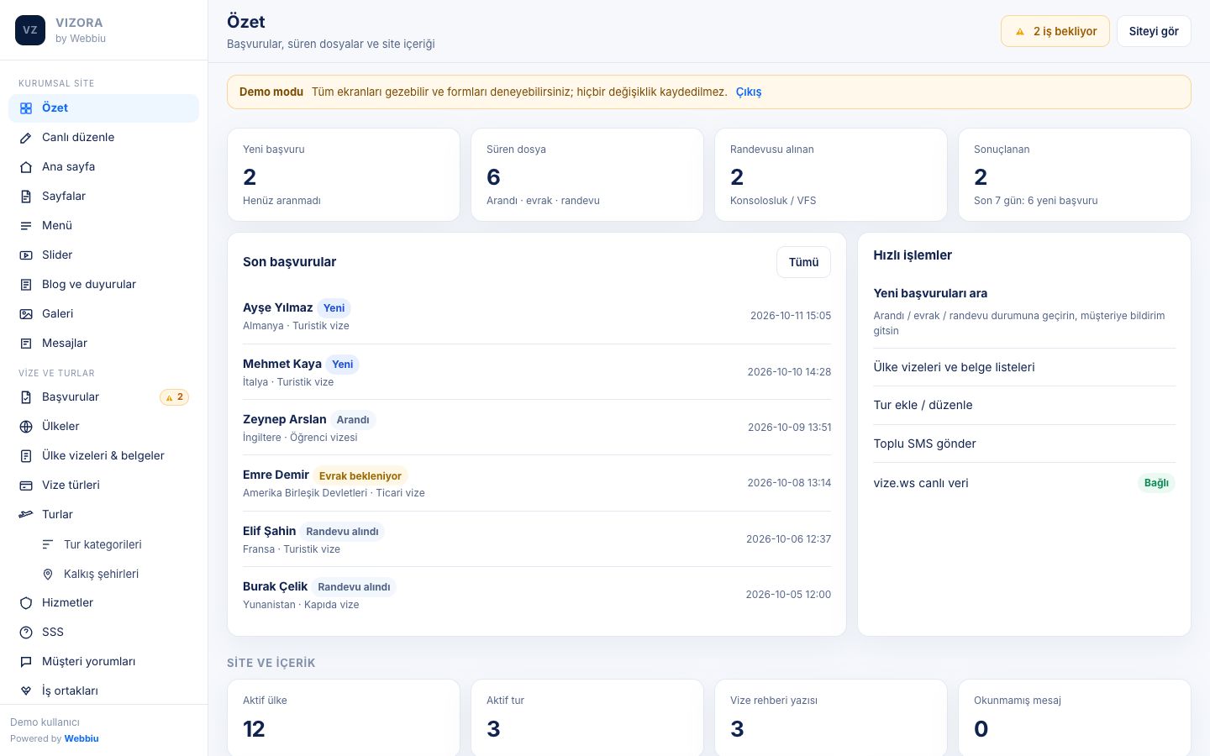Open vize.ws canlı veri row
This screenshot has width=1210, height=756.
click(x=1024, y=483)
